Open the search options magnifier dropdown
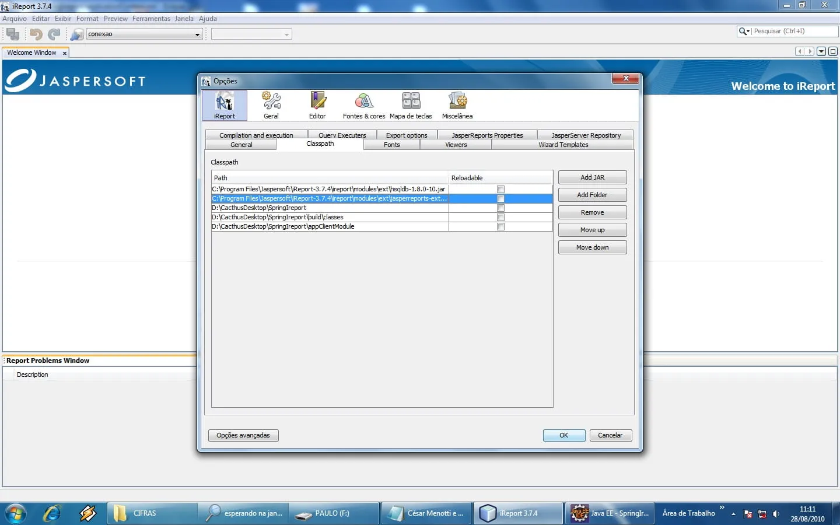840x525 pixels. pyautogui.click(x=744, y=32)
